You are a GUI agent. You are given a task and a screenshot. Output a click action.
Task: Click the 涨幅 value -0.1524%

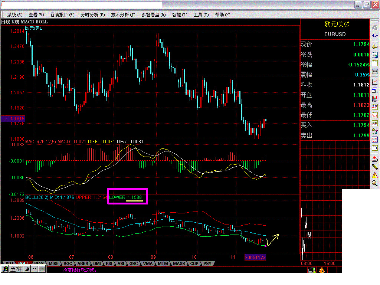[x=358, y=65]
